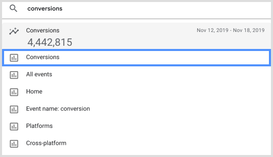
Task: Select the 4,442,815 conversions total
Action: [x=50, y=42]
